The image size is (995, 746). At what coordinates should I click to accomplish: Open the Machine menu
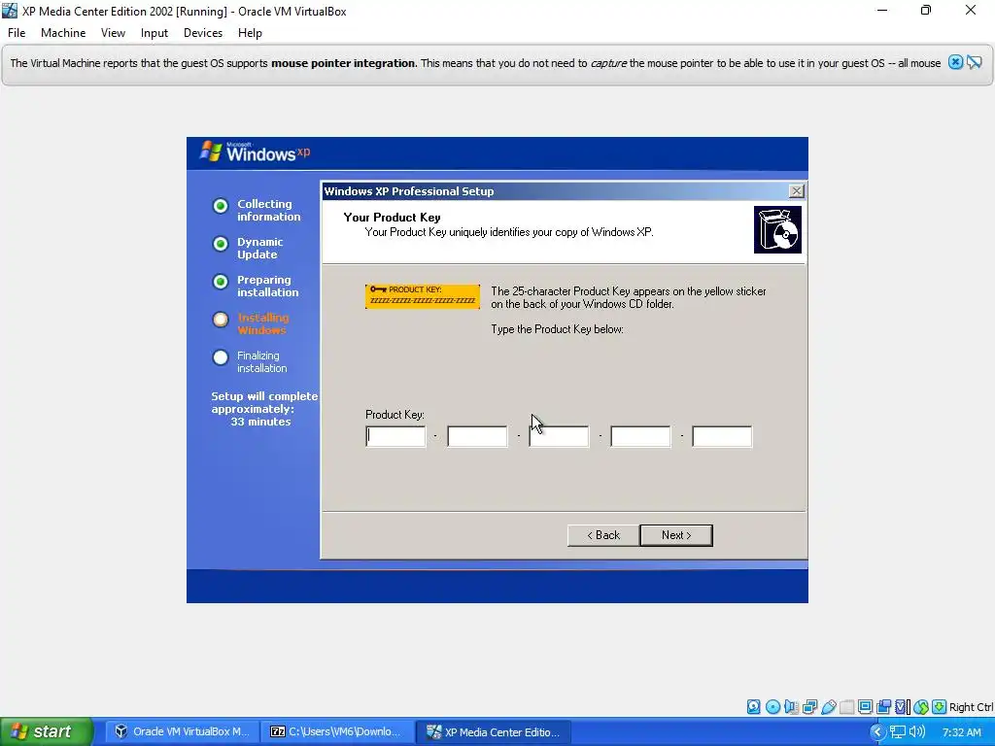tap(63, 33)
